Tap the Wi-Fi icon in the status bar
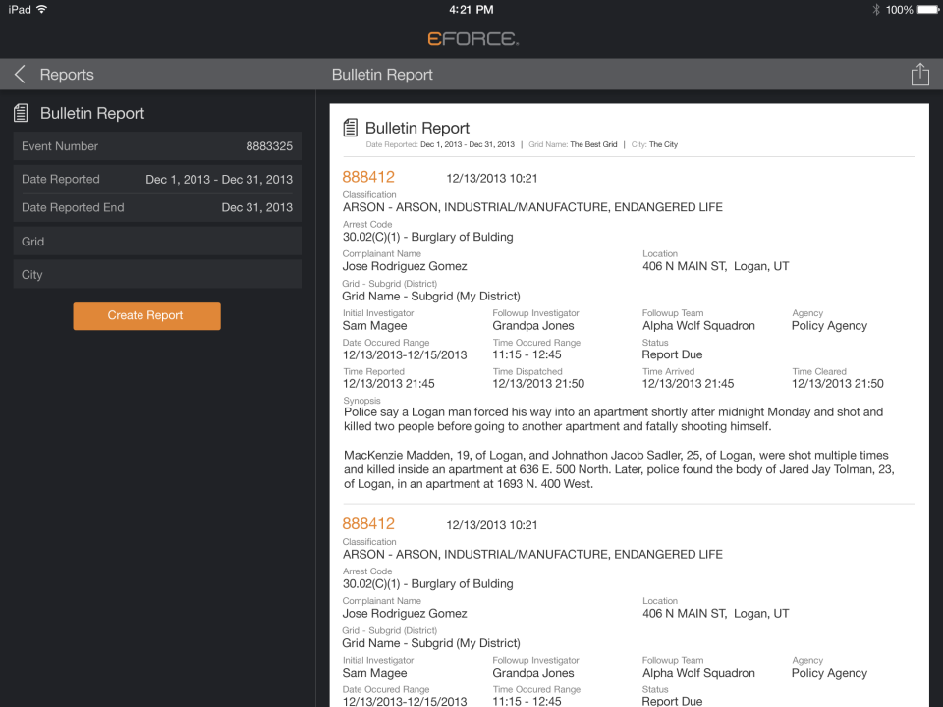 pos(39,10)
